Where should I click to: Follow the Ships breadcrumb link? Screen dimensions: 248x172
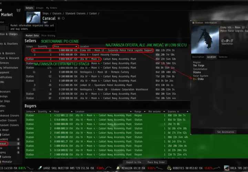click(45, 13)
